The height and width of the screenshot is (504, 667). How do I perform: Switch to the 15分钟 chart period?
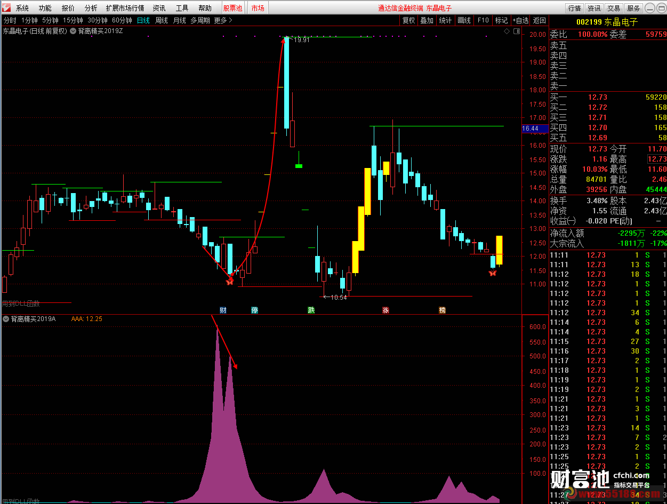tap(73, 20)
